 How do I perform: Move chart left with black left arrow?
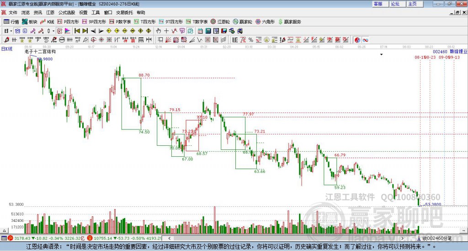click(93, 31)
